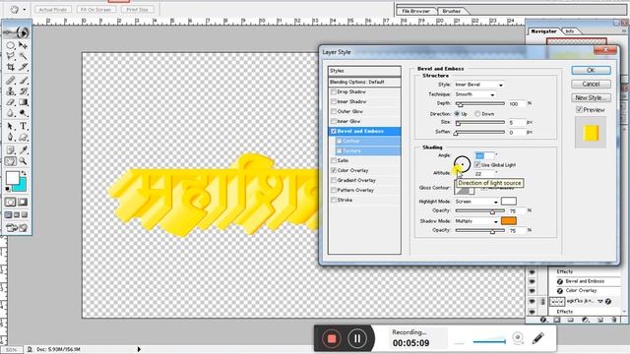Collapse the layer effects list arrow
The width and height of the screenshot is (630, 354).
point(600,301)
